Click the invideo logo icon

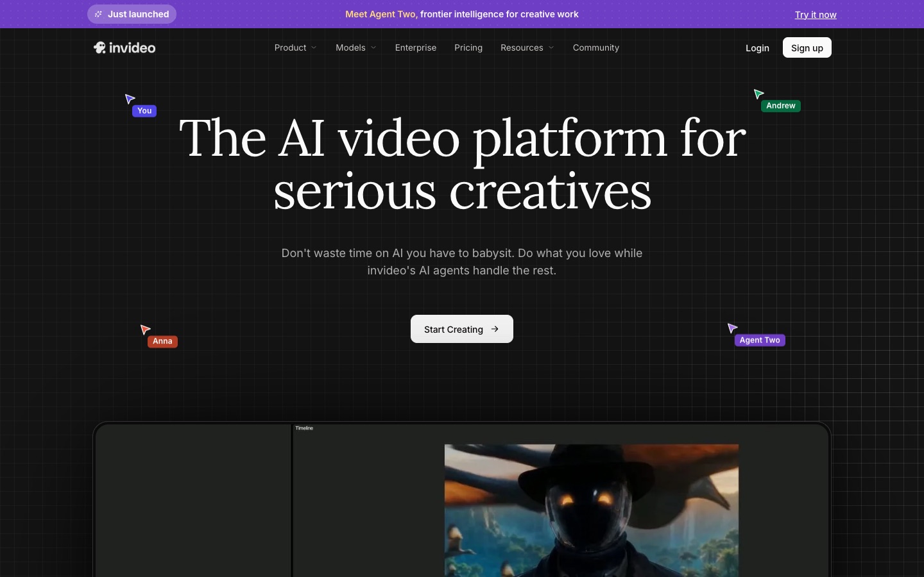[99, 47]
